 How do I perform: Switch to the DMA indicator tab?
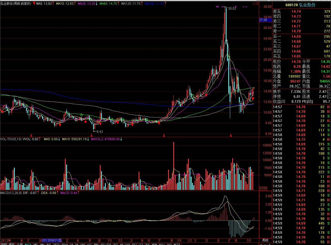pyautogui.click(x=42, y=243)
